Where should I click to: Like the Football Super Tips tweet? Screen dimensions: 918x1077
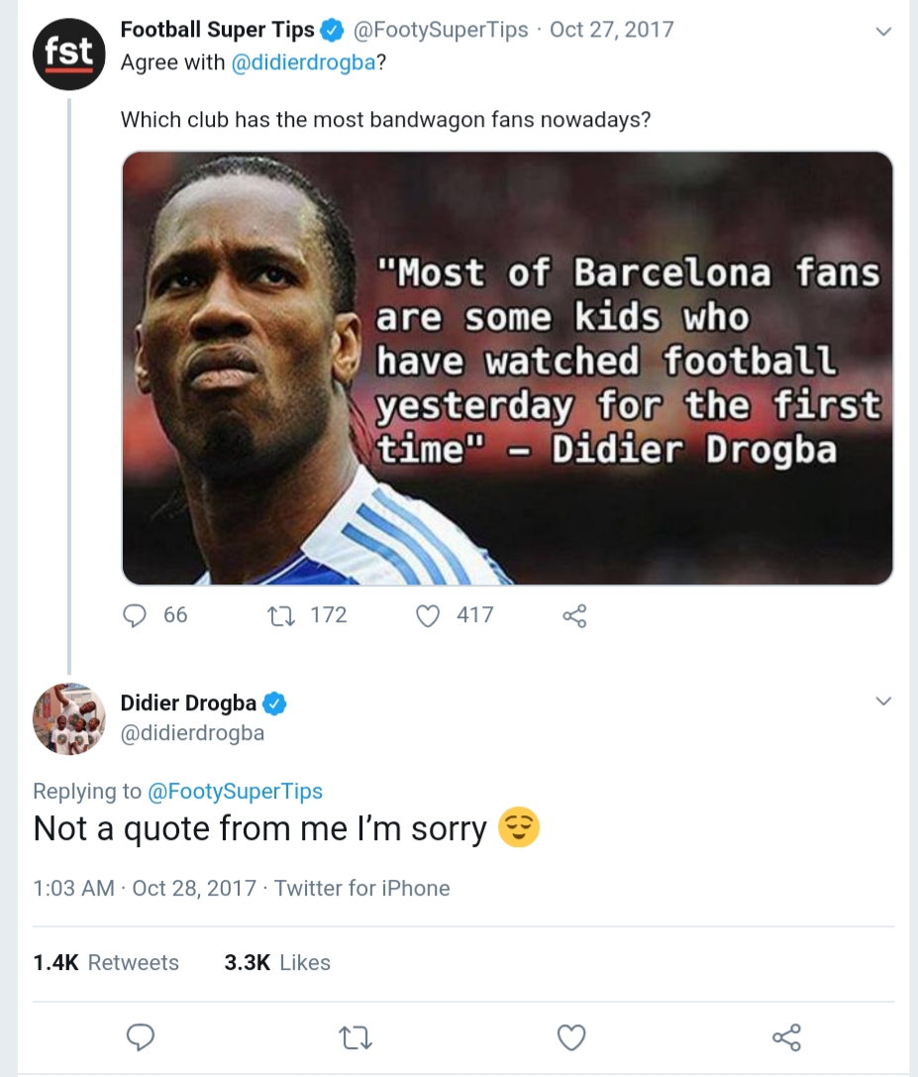[428, 615]
